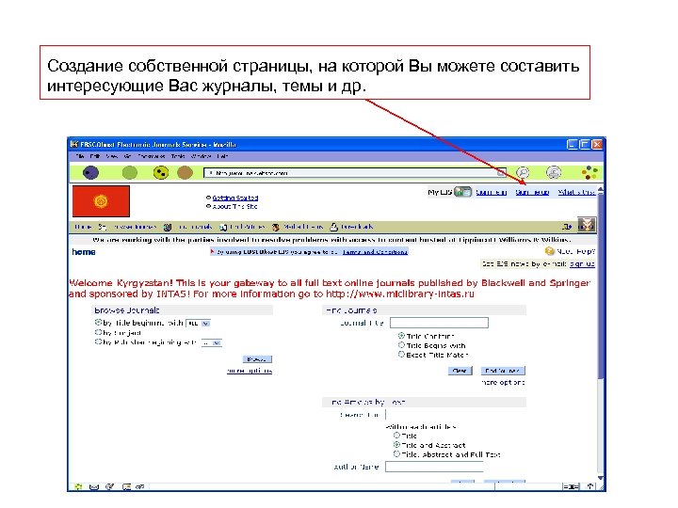
Task: Click the green Forward navigation button
Action: (x=130, y=173)
